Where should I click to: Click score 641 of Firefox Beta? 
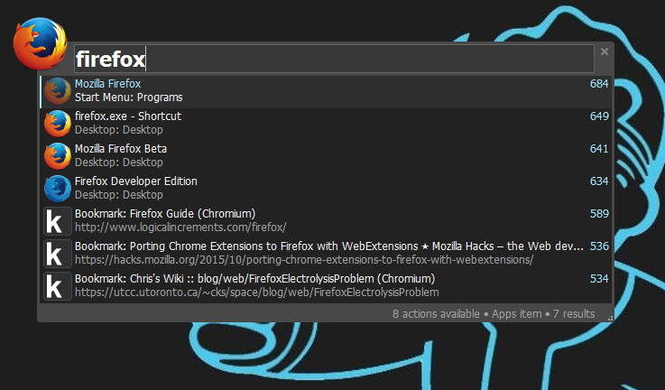pos(599,149)
